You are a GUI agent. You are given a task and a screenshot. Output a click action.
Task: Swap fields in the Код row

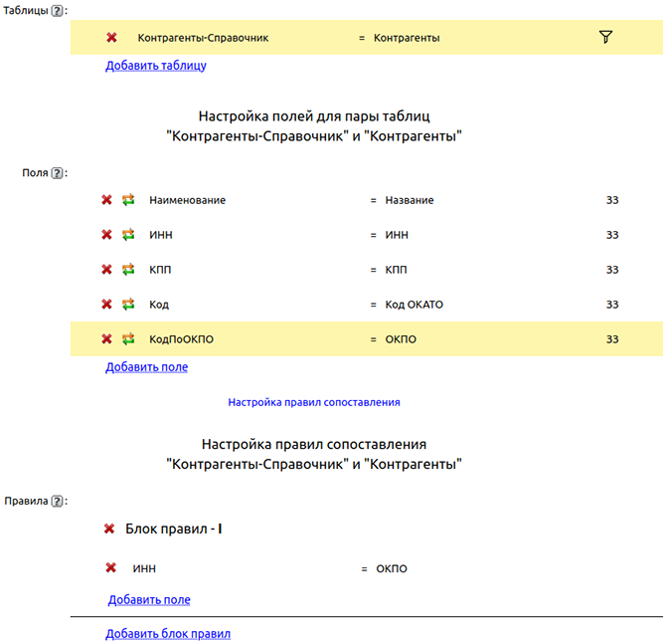pyautogui.click(x=127, y=305)
